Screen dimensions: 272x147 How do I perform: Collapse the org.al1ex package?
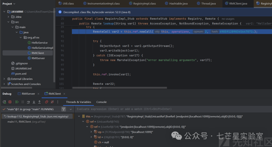pos(21,37)
